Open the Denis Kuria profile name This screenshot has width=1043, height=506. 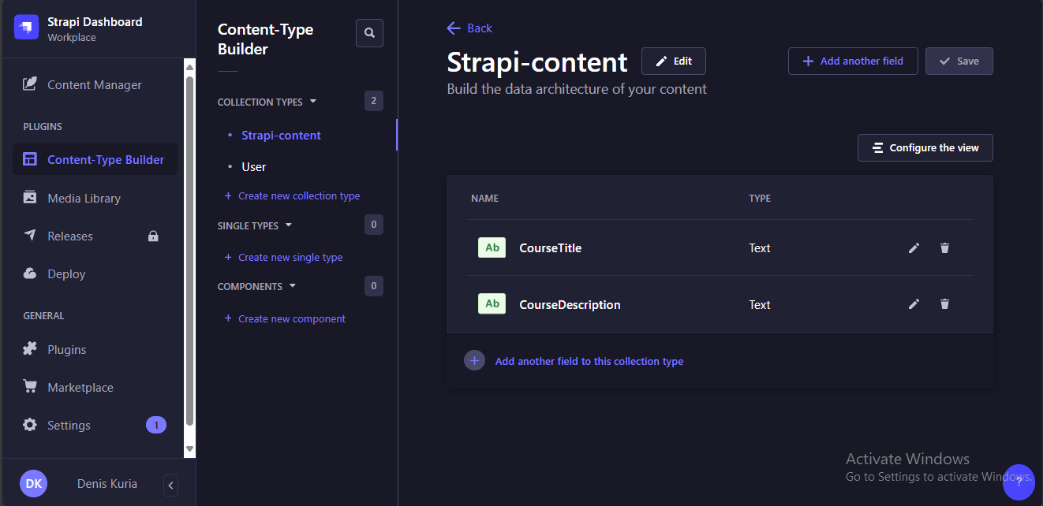tap(107, 484)
